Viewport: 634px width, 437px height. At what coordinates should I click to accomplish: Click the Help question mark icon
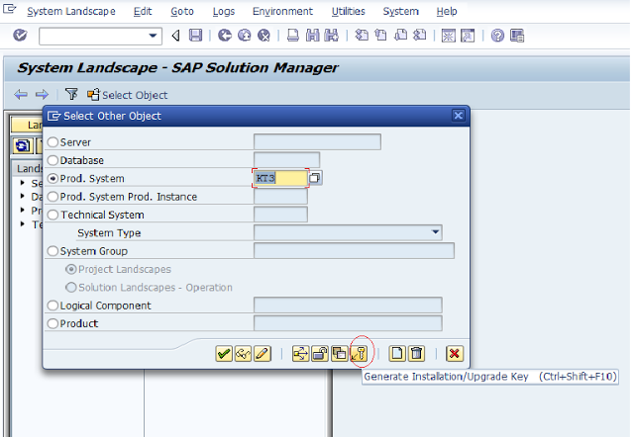(x=497, y=36)
